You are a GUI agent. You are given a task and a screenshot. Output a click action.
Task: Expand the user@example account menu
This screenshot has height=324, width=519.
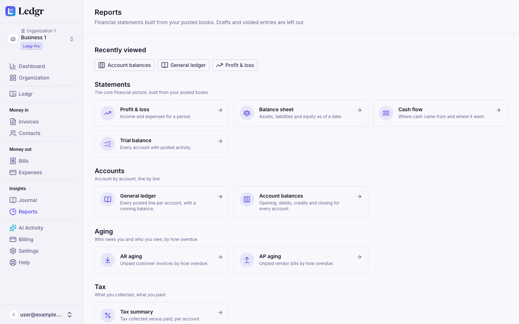coord(41,315)
